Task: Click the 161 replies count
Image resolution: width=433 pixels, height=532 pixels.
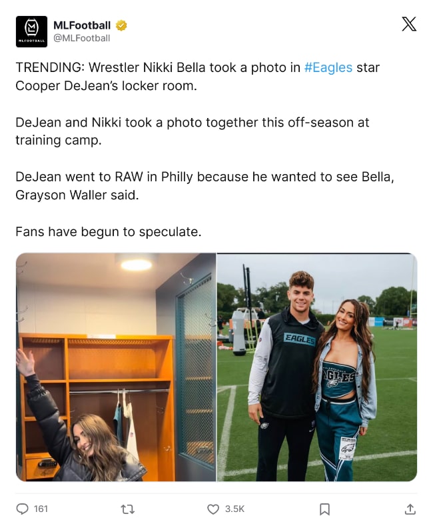Action: [x=41, y=509]
